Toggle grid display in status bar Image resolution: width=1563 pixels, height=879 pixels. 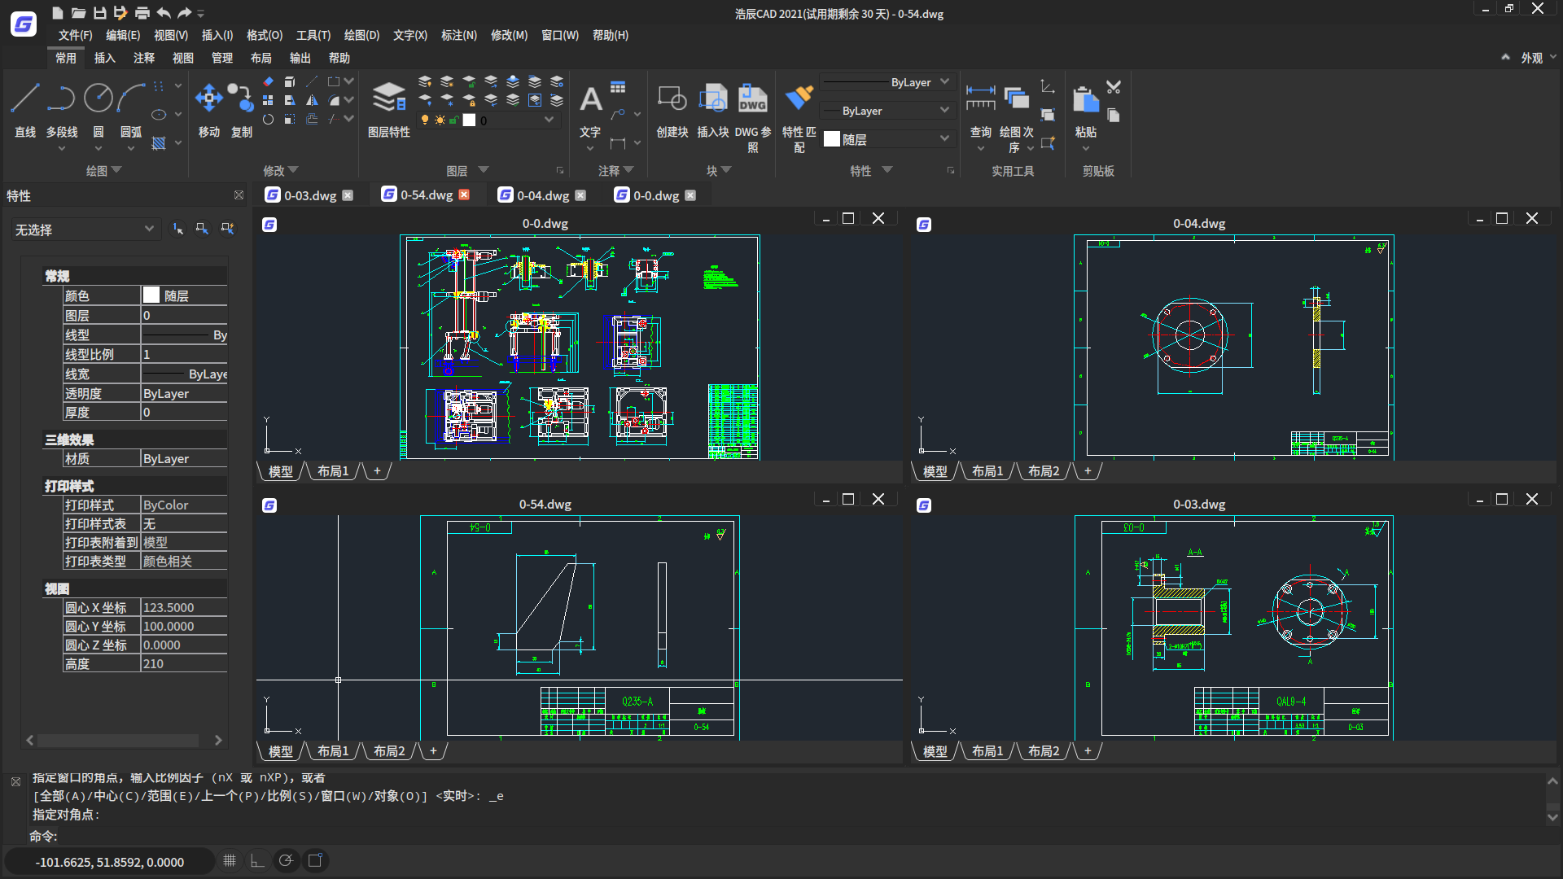tap(230, 861)
